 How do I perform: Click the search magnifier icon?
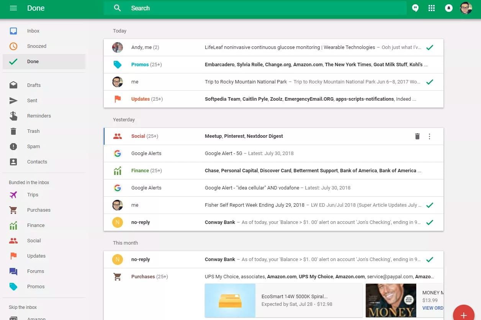click(x=118, y=8)
